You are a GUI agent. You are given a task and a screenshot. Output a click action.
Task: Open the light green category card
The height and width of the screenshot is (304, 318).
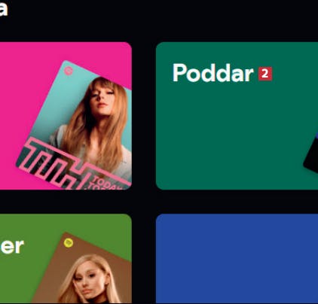(66, 259)
